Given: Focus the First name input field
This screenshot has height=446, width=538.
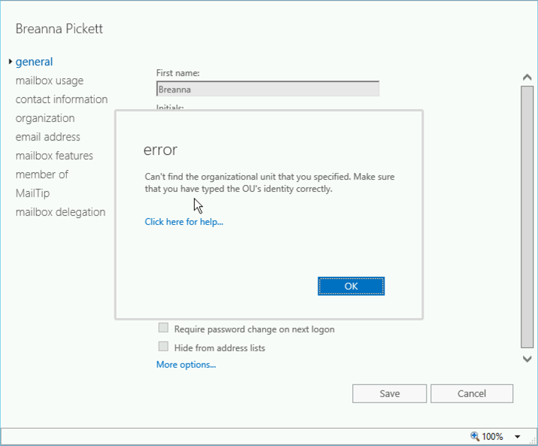Looking at the screenshot, I should click(268, 90).
